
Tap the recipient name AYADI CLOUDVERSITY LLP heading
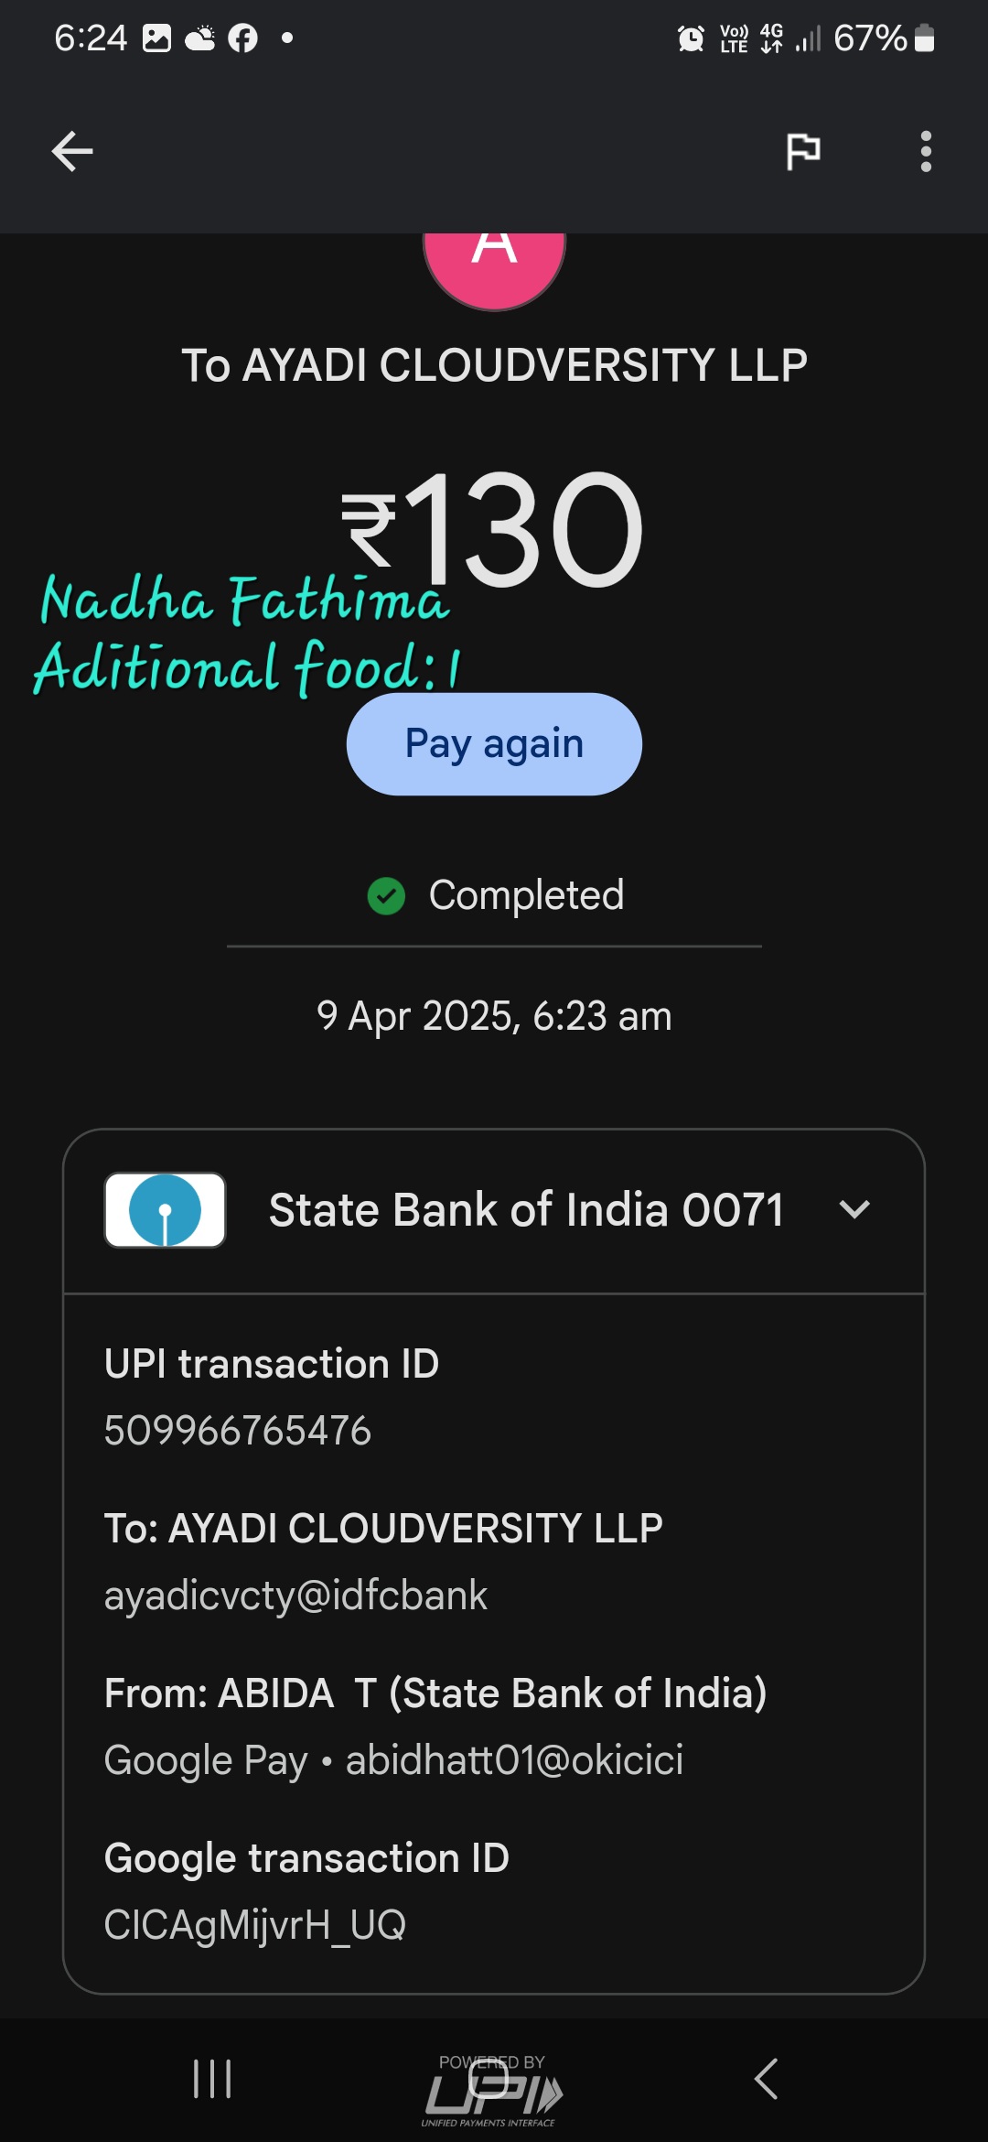[494, 365]
